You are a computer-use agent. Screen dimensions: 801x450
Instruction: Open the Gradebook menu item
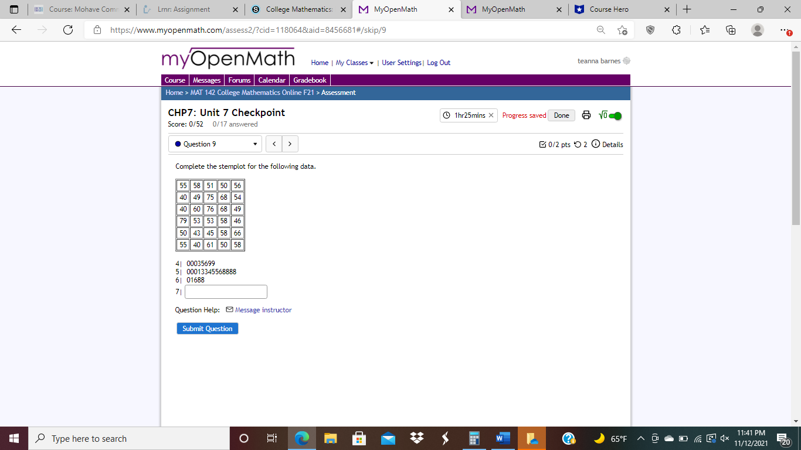tap(310, 80)
